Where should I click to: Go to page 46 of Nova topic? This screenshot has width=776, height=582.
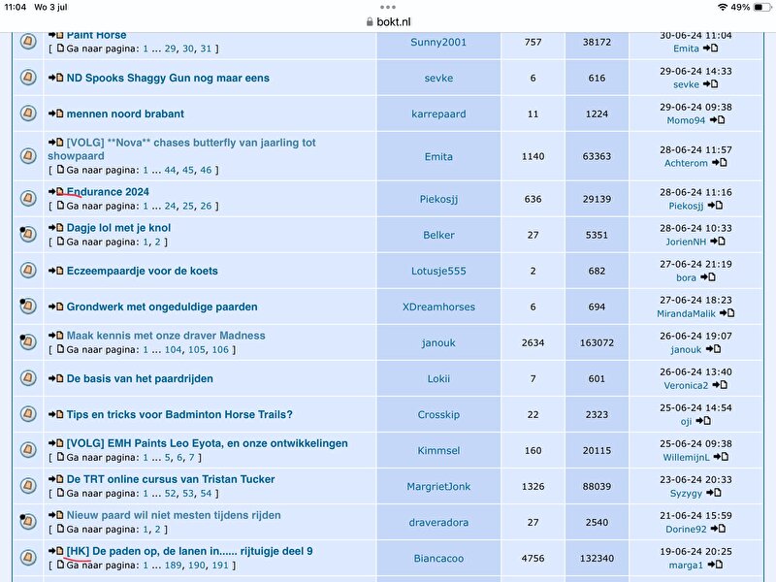[x=206, y=170]
